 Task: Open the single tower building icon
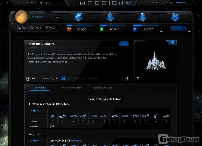143,17
